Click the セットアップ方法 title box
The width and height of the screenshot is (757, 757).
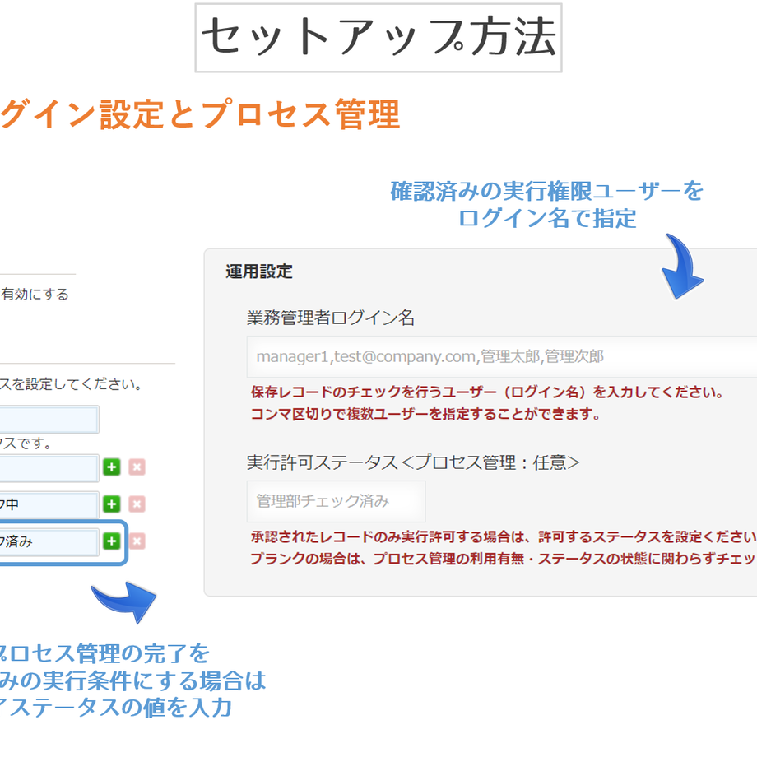pos(378,38)
